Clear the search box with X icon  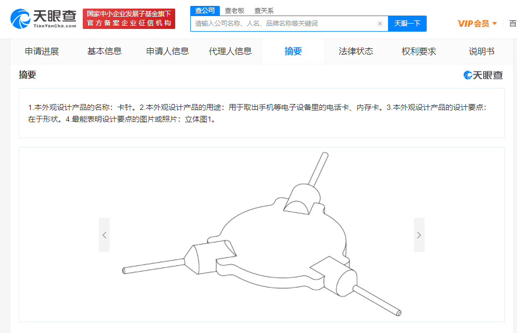click(x=380, y=24)
